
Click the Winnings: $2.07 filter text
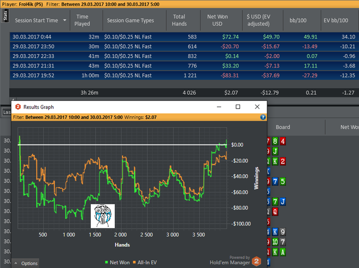point(141,117)
